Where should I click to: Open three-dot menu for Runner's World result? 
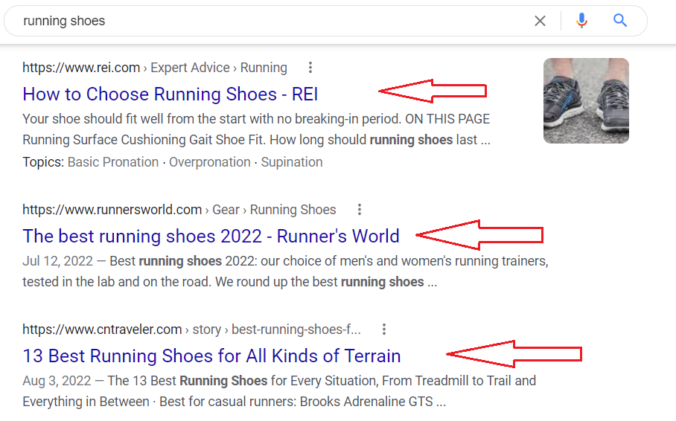click(x=359, y=210)
